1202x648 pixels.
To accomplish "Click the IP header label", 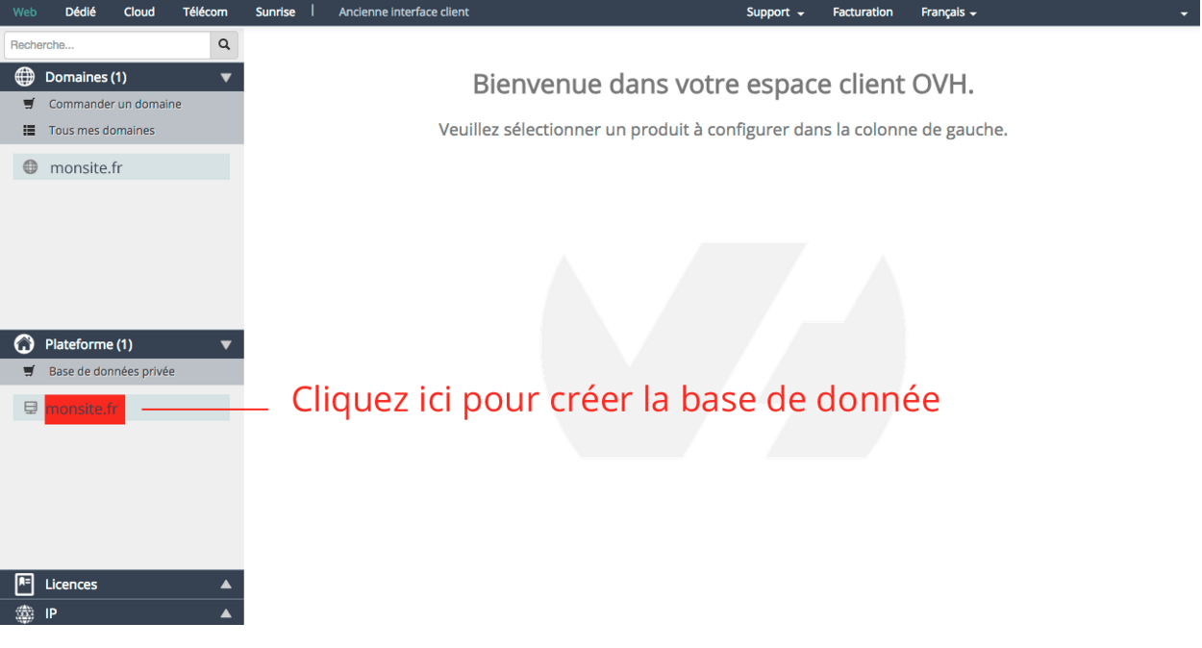I will (x=51, y=613).
